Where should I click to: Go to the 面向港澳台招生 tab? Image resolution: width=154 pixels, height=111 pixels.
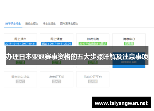pyautogui.click(x=69, y=24)
